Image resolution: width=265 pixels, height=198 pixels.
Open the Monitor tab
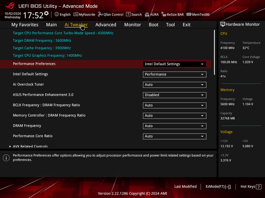(x=133, y=25)
